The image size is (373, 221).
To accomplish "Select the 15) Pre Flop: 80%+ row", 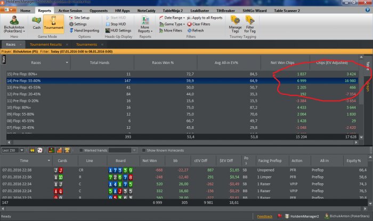I will click(x=182, y=74).
